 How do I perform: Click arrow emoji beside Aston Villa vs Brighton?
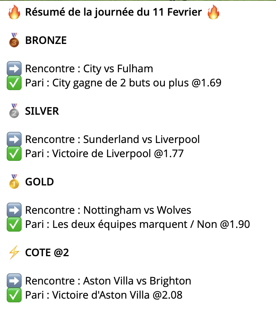click(14, 281)
